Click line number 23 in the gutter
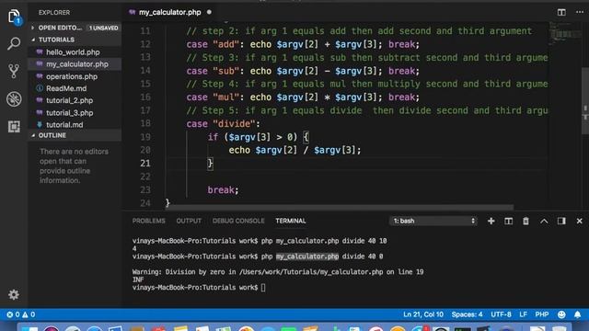This screenshot has width=589, height=331. (x=145, y=190)
